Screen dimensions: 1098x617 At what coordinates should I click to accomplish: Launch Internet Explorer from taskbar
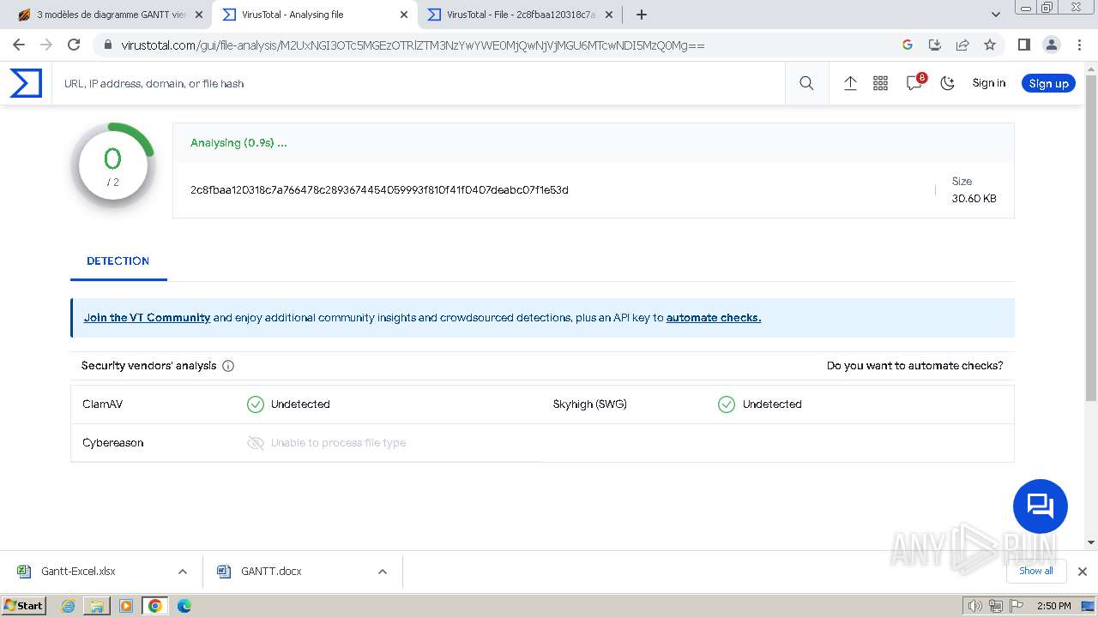click(x=69, y=606)
